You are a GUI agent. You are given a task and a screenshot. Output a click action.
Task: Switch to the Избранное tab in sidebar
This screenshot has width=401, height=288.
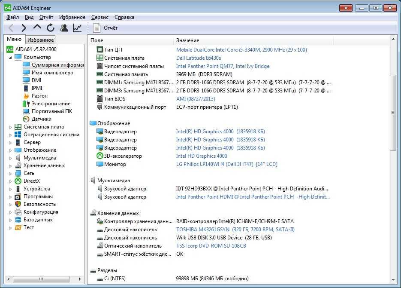40,40
